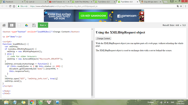Click the taskbar clock showing 3:04 PM
188x105 pixels.
(x=180, y=102)
